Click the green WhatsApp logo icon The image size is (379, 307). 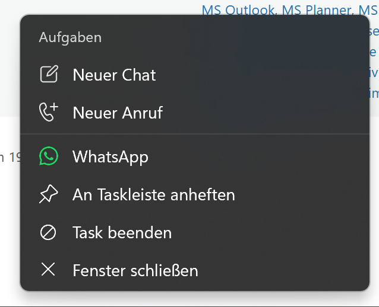(x=48, y=156)
